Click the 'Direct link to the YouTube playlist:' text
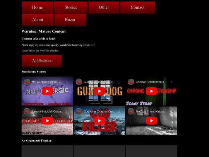The image size is (209, 157). click(40, 50)
